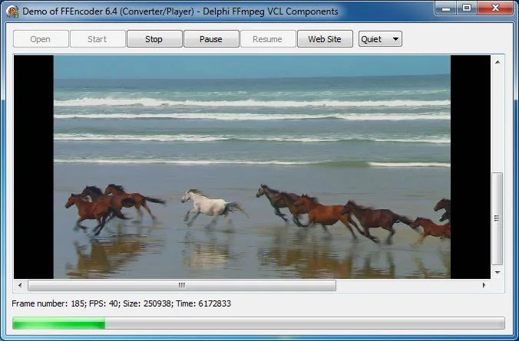Click the FFEncoder app icon in title bar
The height and width of the screenshot is (341, 519).
tap(12, 11)
